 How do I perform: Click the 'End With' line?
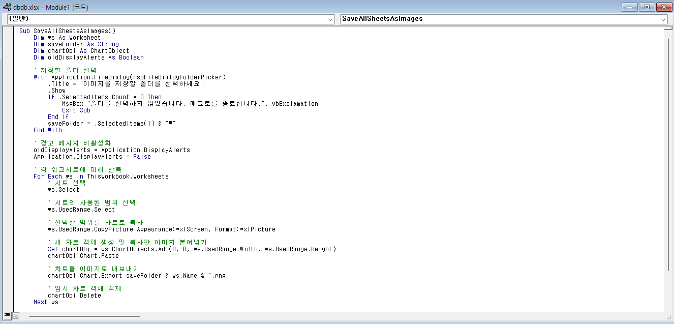pyautogui.click(x=48, y=130)
